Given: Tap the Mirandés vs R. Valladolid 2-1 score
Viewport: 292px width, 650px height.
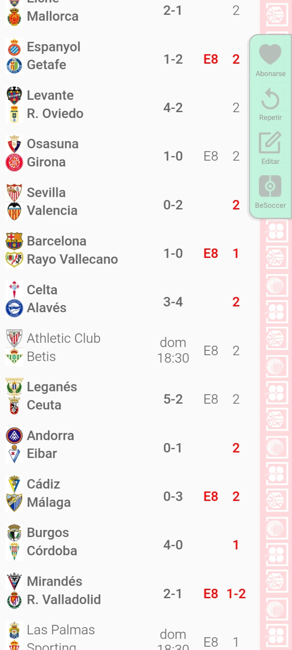Looking at the screenshot, I should (x=173, y=594).
